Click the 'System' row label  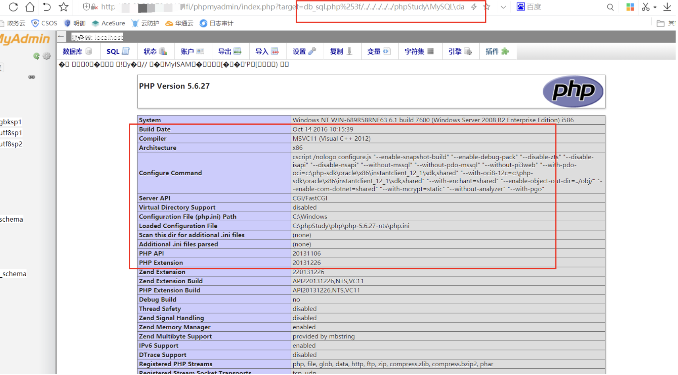pos(150,120)
